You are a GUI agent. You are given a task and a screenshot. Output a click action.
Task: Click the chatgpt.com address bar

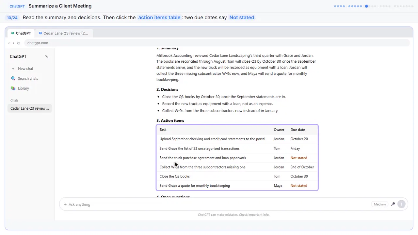point(217,43)
